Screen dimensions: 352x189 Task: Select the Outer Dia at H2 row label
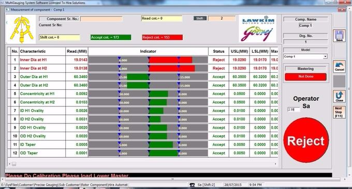pyautogui.click(x=34, y=85)
